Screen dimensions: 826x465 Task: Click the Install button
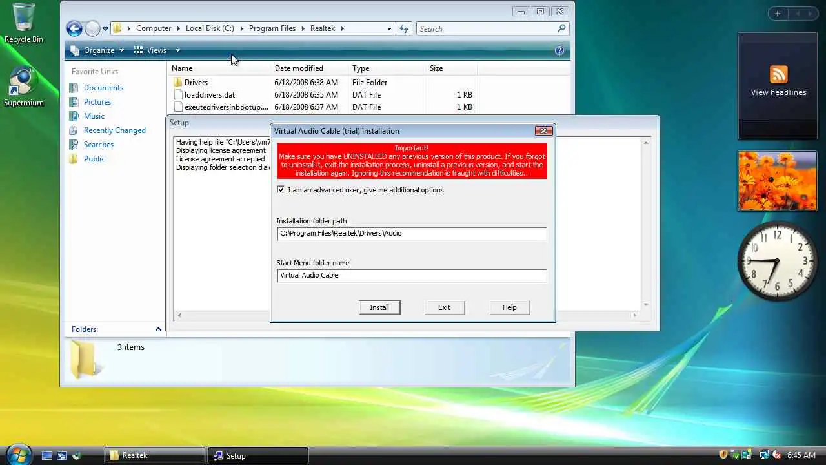(379, 307)
